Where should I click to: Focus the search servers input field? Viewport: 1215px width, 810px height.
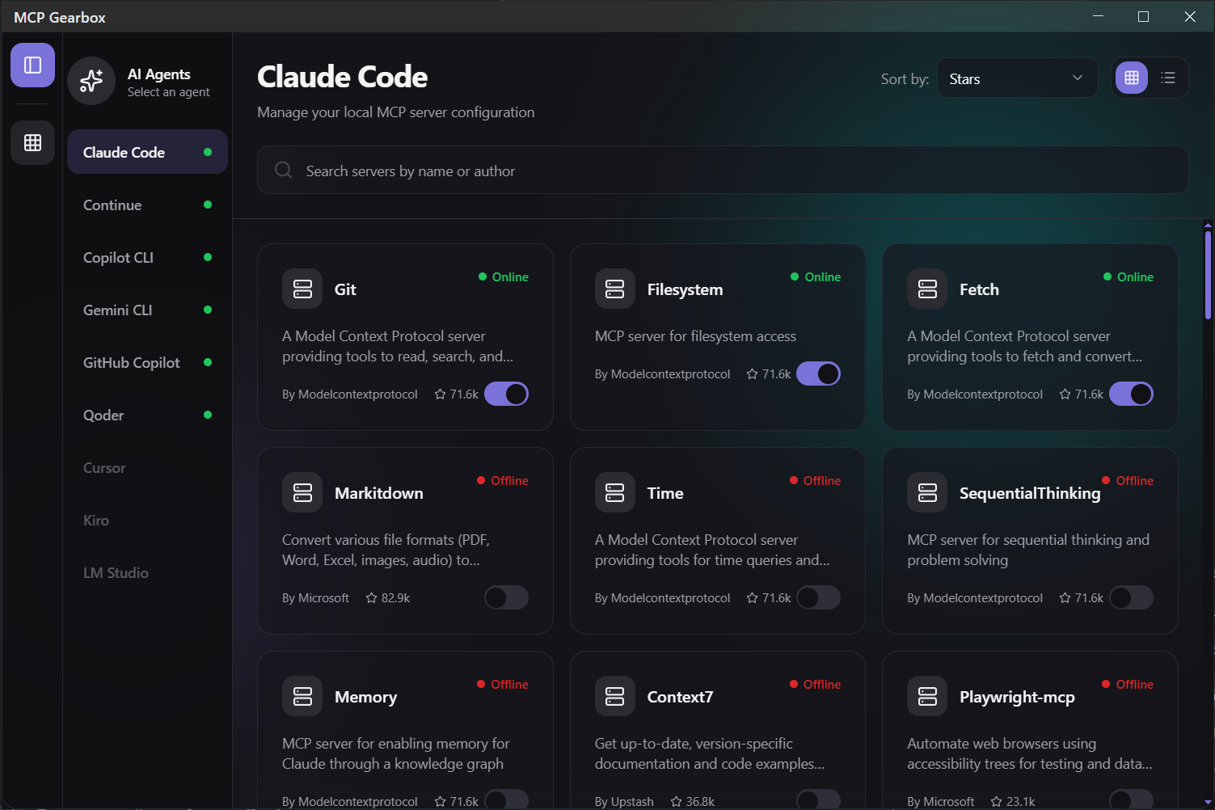click(x=723, y=170)
